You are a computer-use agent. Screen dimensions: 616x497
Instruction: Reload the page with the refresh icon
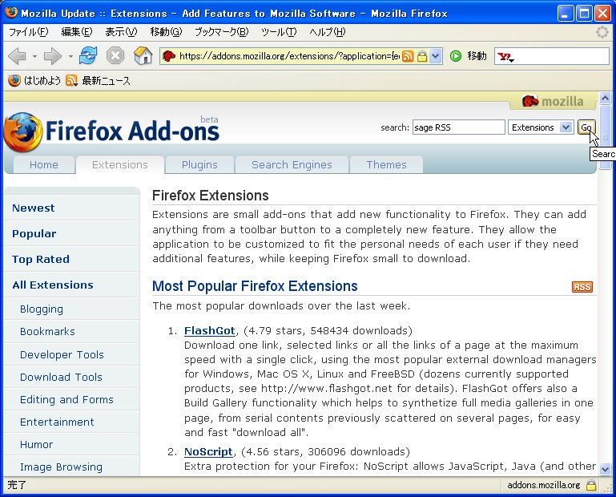click(x=88, y=55)
